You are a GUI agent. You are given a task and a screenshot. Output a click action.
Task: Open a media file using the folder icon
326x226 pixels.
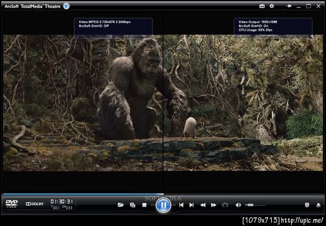[x=121, y=205]
